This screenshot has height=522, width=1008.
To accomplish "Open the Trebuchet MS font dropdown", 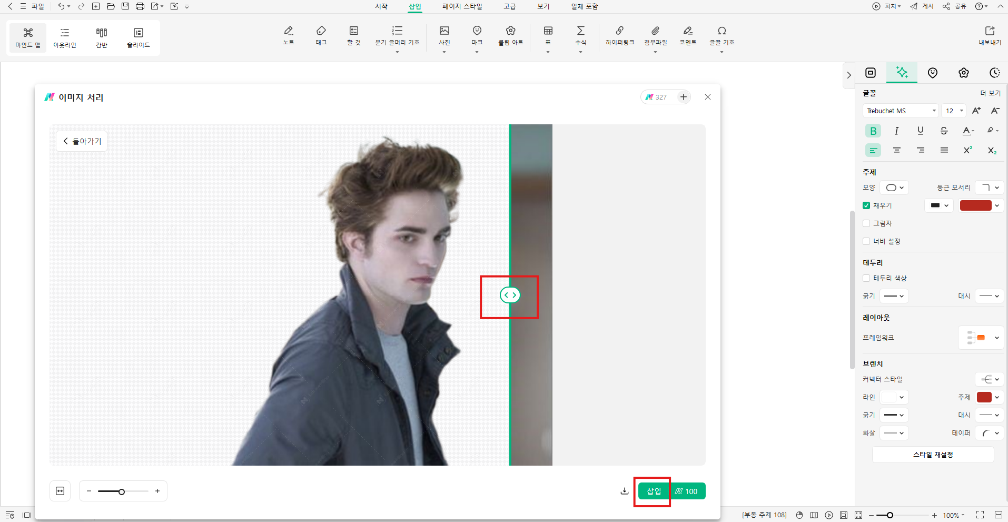I will pyautogui.click(x=901, y=111).
